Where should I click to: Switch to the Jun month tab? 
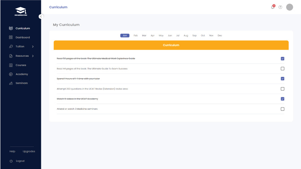(x=170, y=35)
